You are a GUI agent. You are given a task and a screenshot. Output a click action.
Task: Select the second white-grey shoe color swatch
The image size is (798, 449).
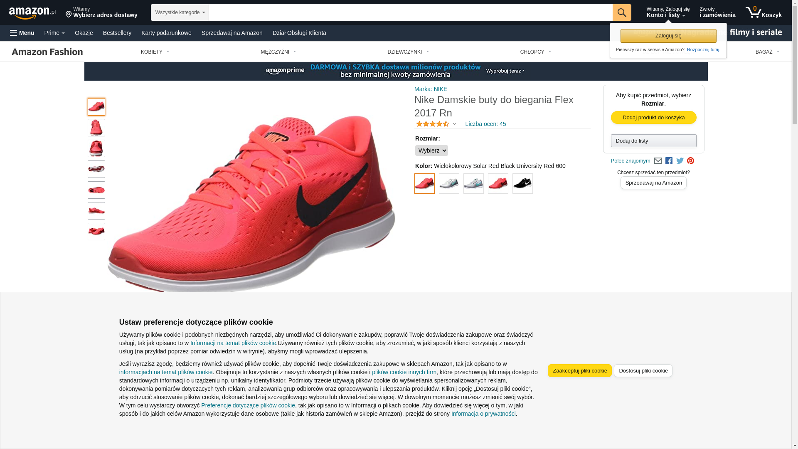coord(473,184)
